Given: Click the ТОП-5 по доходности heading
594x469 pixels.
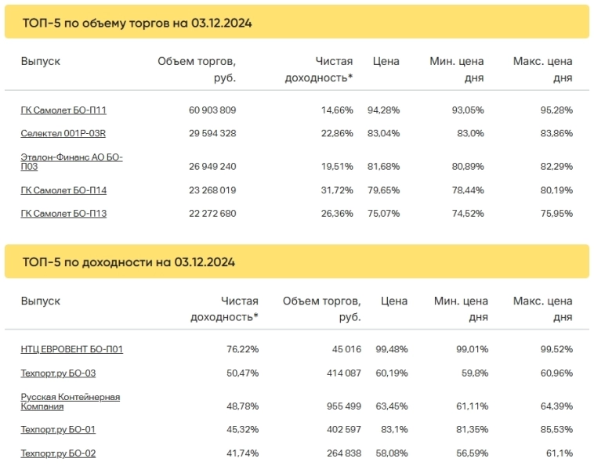Looking at the screenshot, I should [x=129, y=262].
